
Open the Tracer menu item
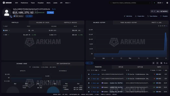[33, 3]
